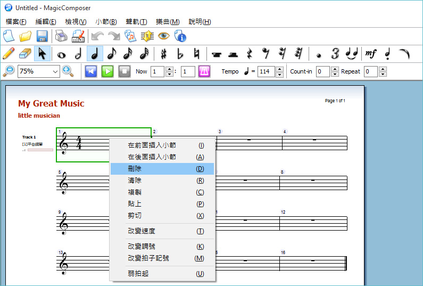Choose the whole note duration
The height and width of the screenshot is (286, 423).
click(x=61, y=54)
